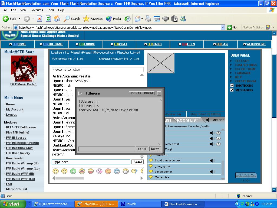Insert the green sick face emoticon
This screenshot has height=208, width=277.
pyautogui.click(x=73, y=171)
